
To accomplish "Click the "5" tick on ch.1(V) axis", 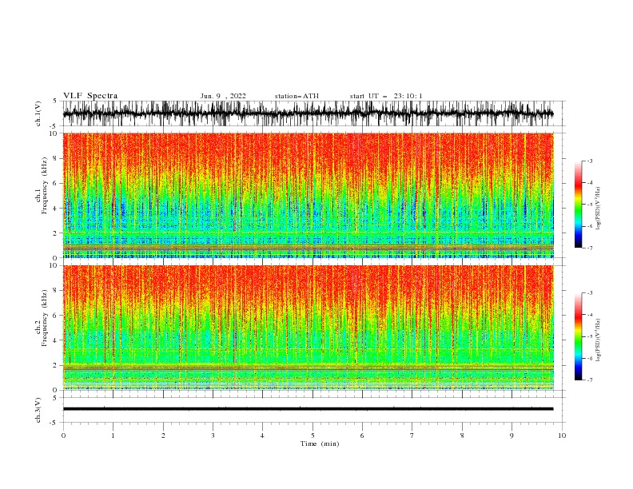I will pyautogui.click(x=55, y=101).
